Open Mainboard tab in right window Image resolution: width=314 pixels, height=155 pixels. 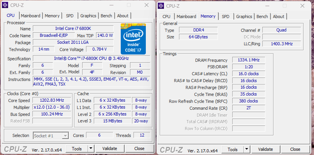(186, 16)
